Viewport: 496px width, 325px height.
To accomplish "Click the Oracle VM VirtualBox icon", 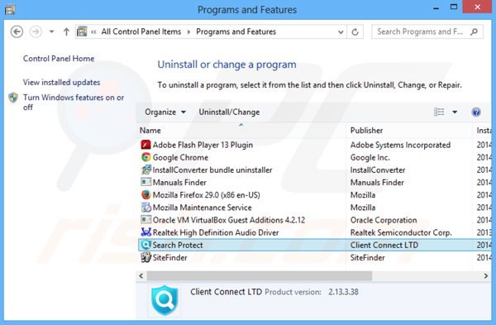I will tap(145, 220).
